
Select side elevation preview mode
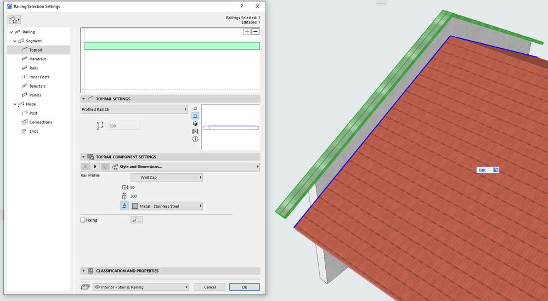click(x=195, y=116)
